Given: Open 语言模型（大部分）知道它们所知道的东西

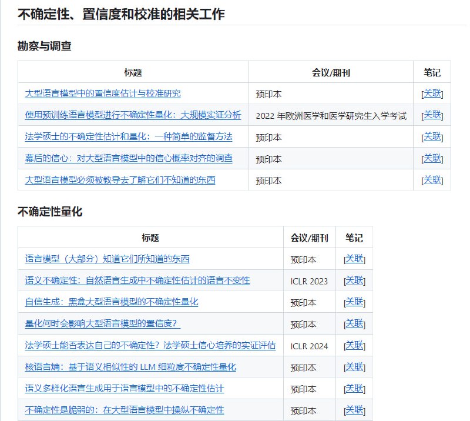Looking at the screenshot, I should [108, 258].
